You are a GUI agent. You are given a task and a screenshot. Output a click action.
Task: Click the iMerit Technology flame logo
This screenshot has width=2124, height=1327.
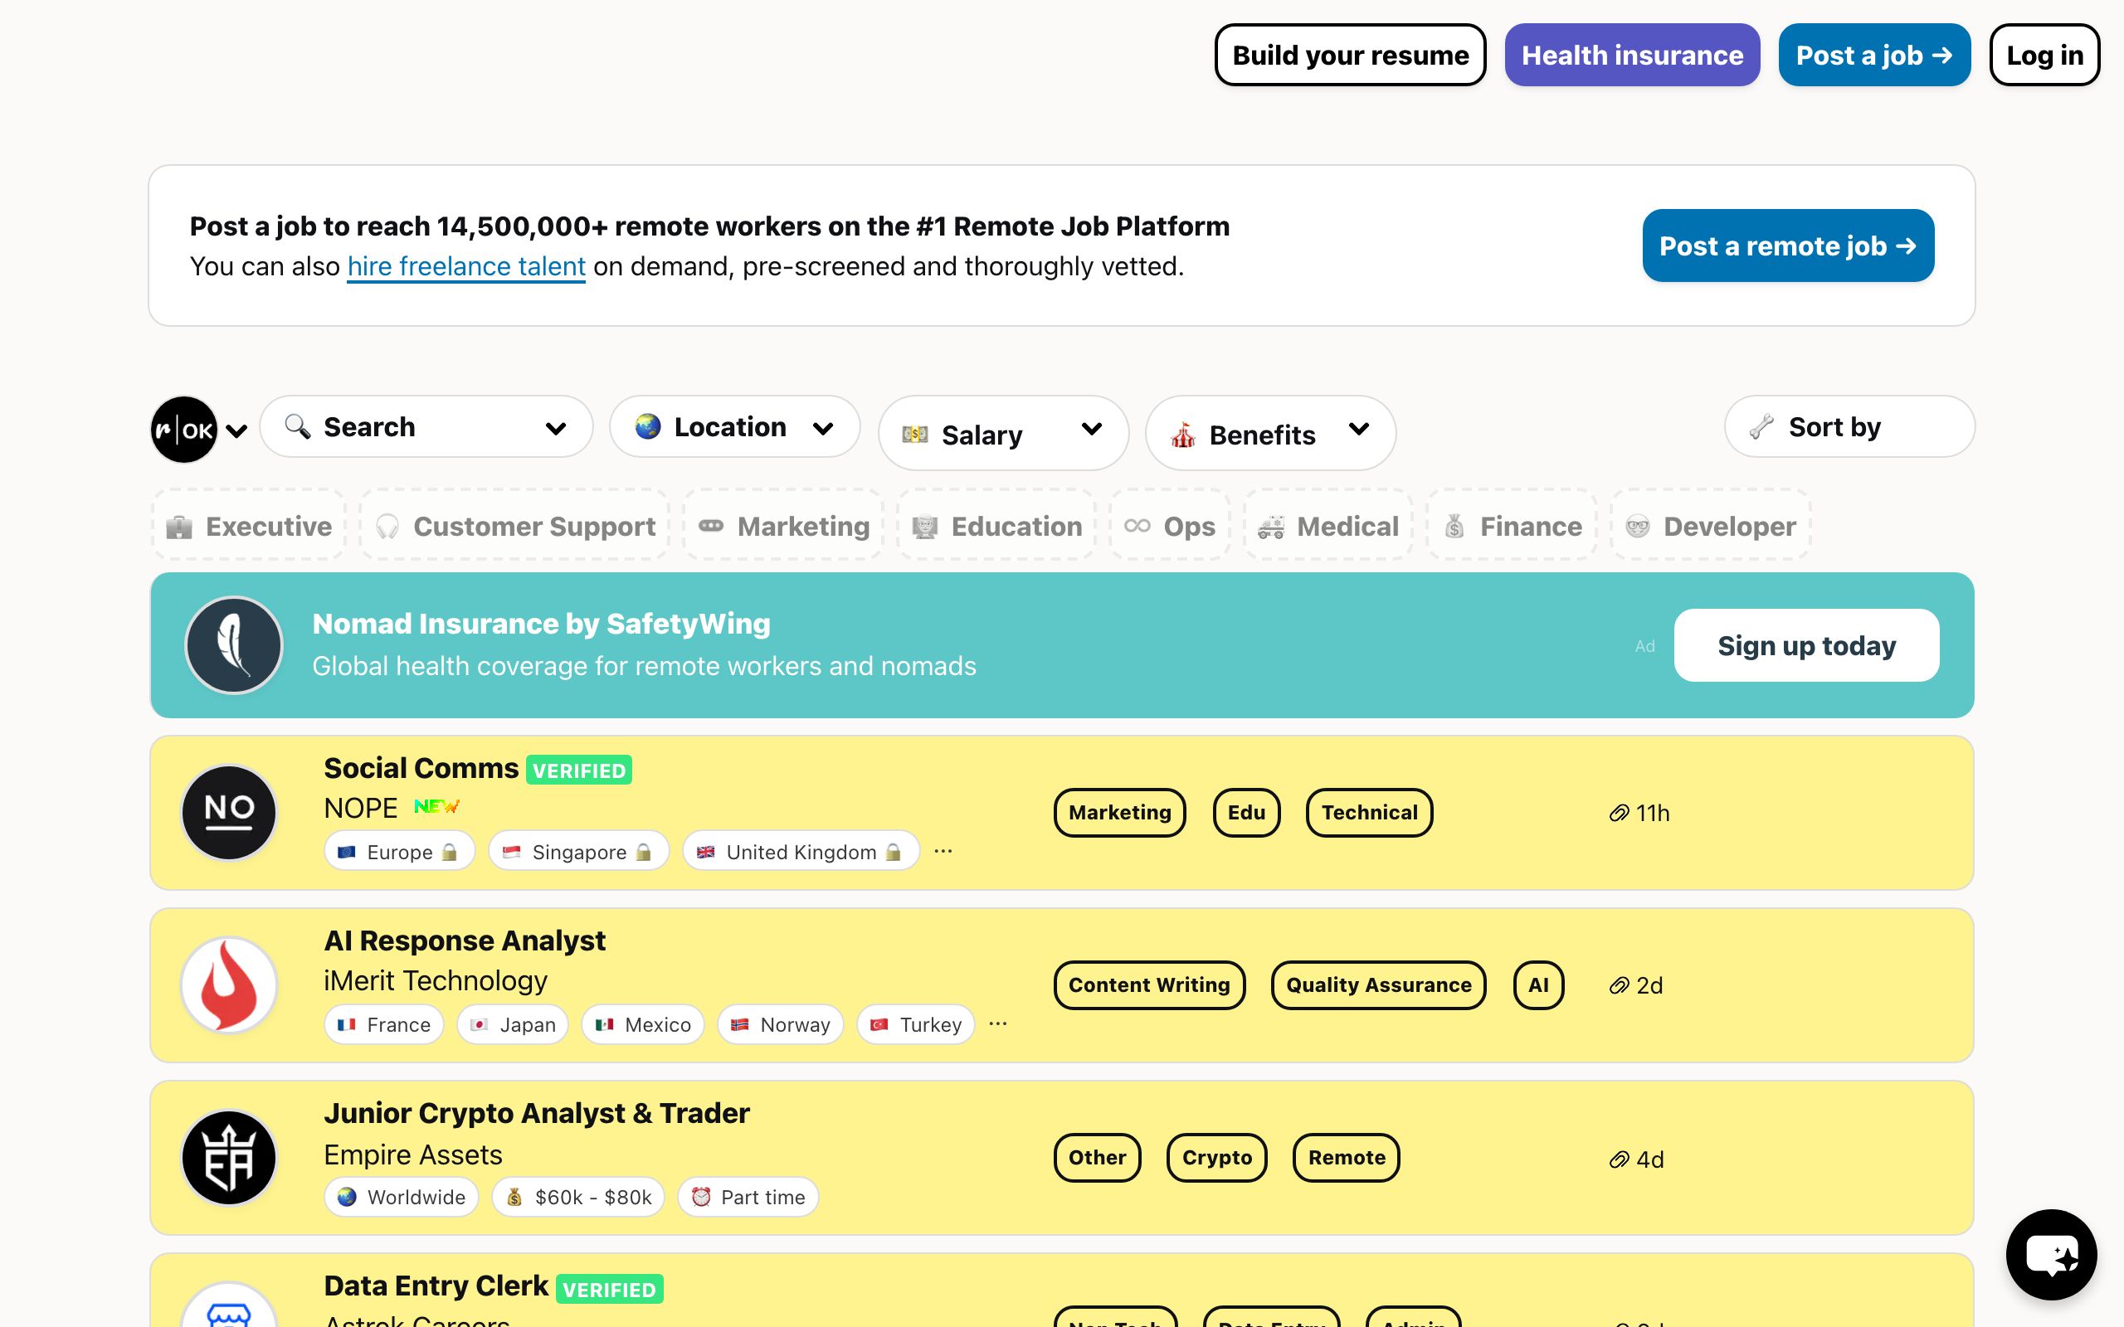[229, 984]
